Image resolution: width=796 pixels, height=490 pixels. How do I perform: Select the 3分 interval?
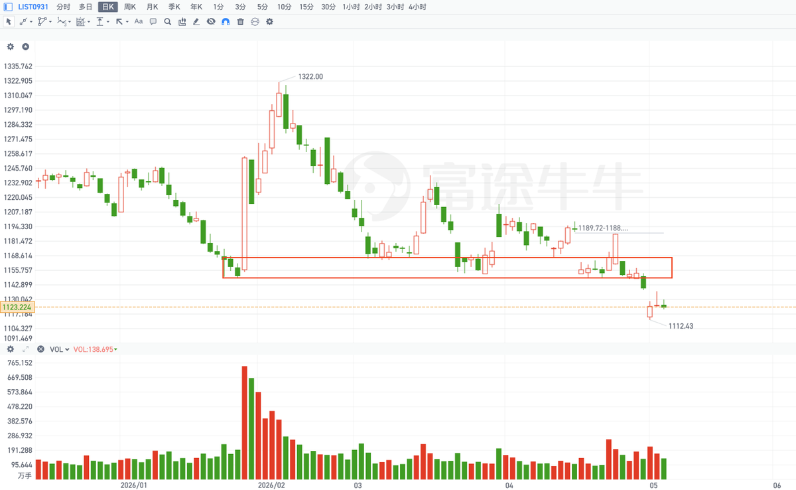240,7
